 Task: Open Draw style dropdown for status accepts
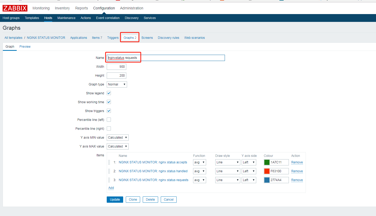point(228,162)
